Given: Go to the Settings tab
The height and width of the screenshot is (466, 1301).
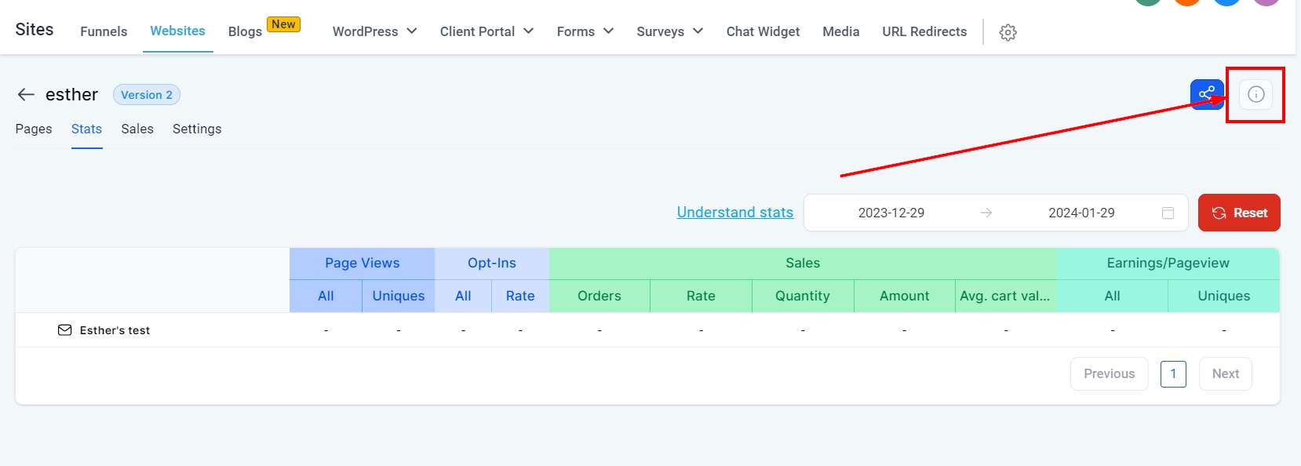Looking at the screenshot, I should (x=197, y=129).
